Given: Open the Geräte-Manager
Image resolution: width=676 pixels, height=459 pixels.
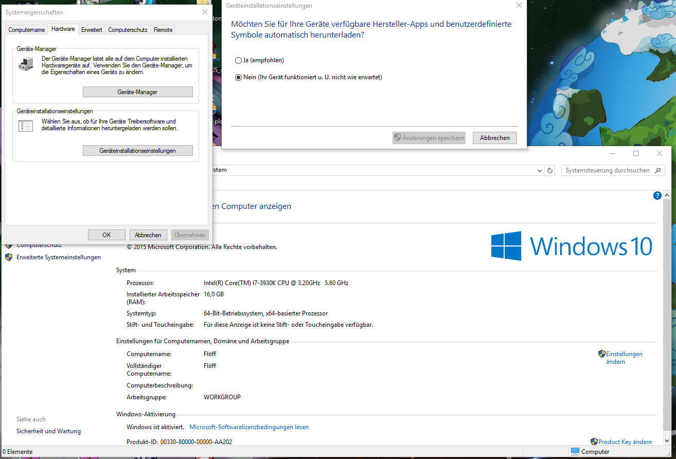Looking at the screenshot, I should tap(138, 92).
